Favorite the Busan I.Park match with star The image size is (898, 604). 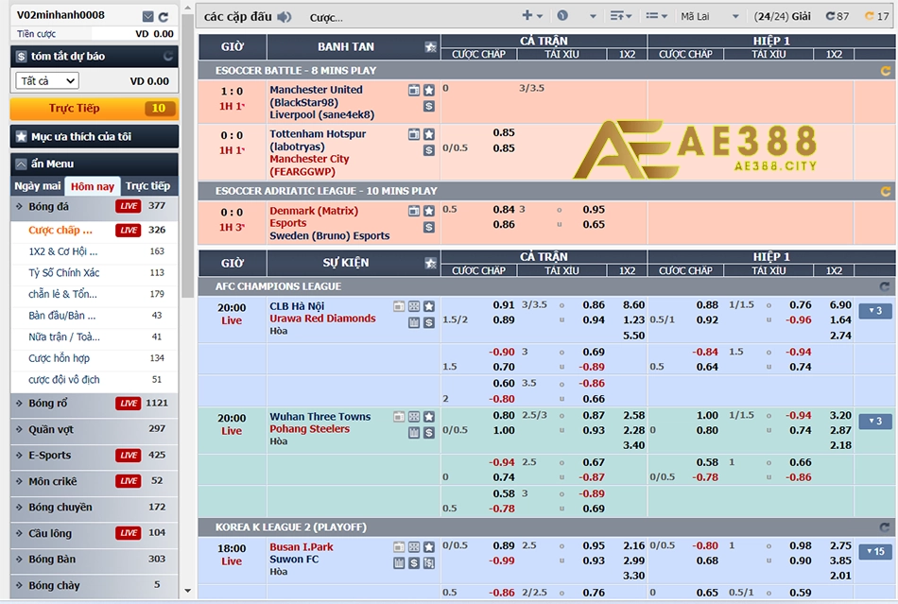coord(429,547)
